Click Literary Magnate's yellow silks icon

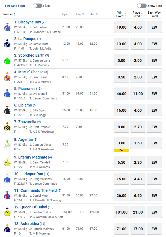[7, 162]
